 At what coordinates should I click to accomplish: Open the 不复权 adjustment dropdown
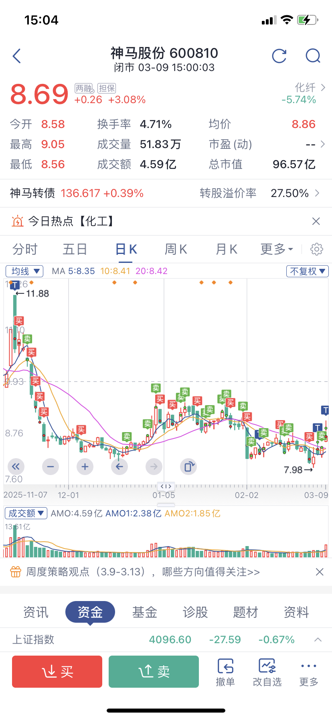click(308, 271)
